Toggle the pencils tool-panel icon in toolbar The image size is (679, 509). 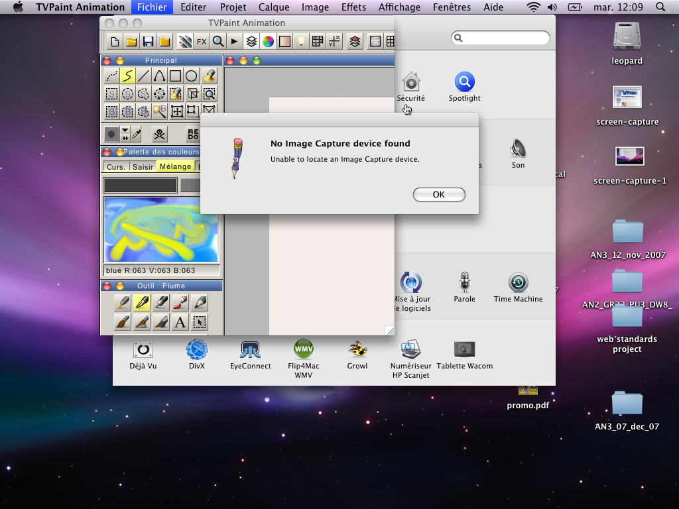pos(186,42)
